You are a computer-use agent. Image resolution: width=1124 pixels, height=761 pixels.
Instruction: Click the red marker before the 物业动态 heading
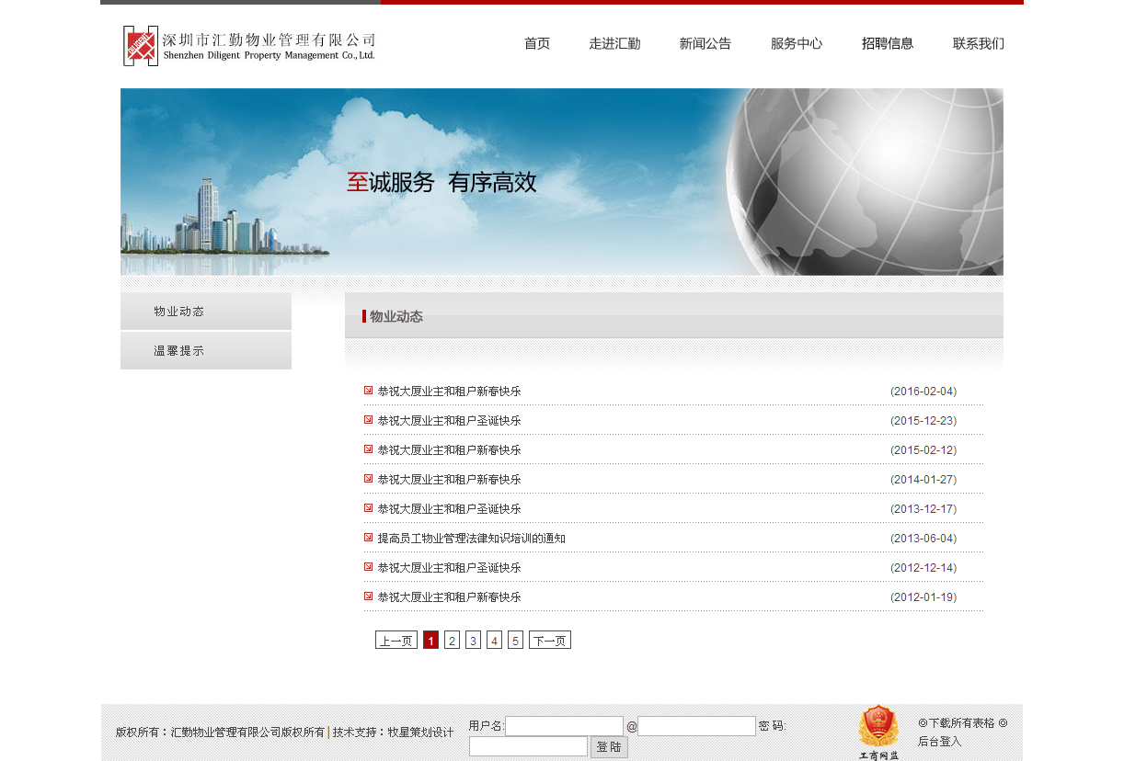coord(362,316)
